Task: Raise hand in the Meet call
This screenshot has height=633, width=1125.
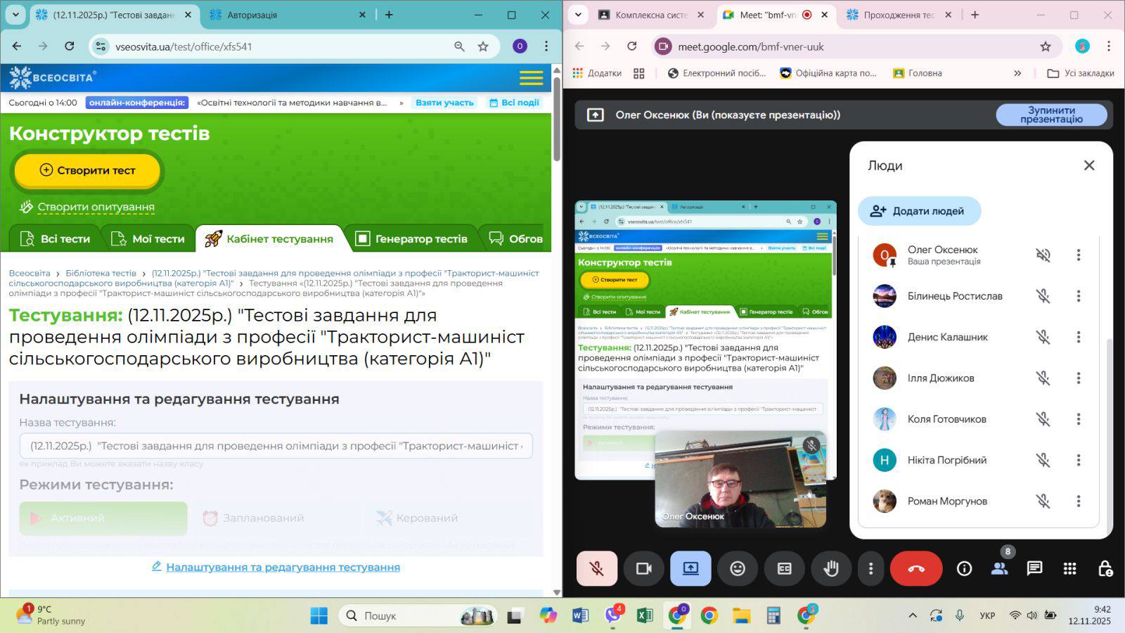Action: pos(830,568)
